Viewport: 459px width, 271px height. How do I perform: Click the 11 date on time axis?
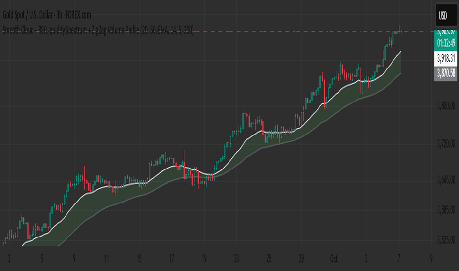pyautogui.click(x=106, y=258)
